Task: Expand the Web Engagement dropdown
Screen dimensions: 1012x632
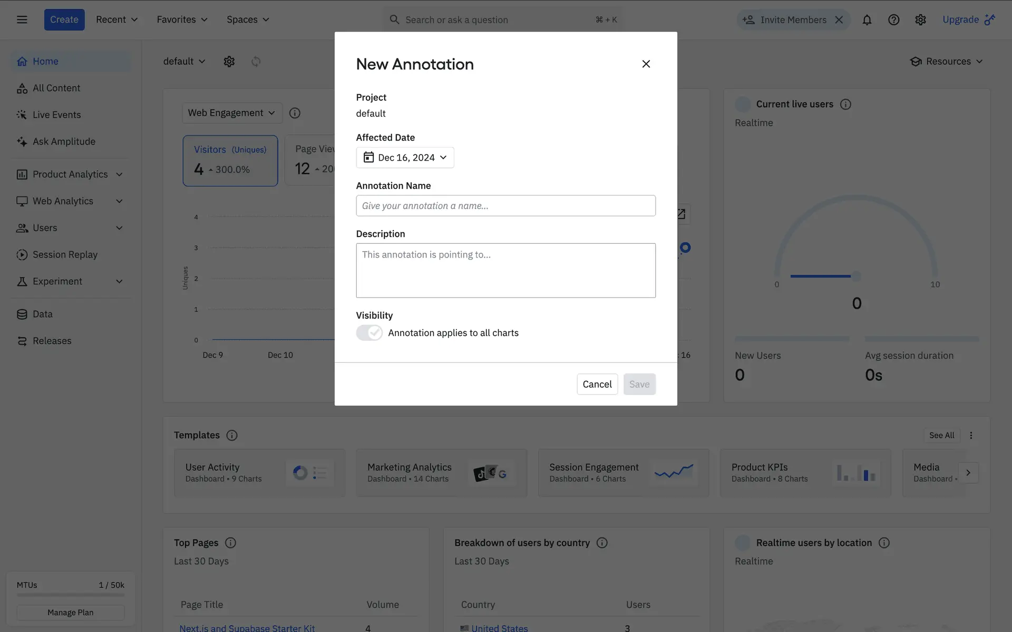Action: click(x=232, y=113)
